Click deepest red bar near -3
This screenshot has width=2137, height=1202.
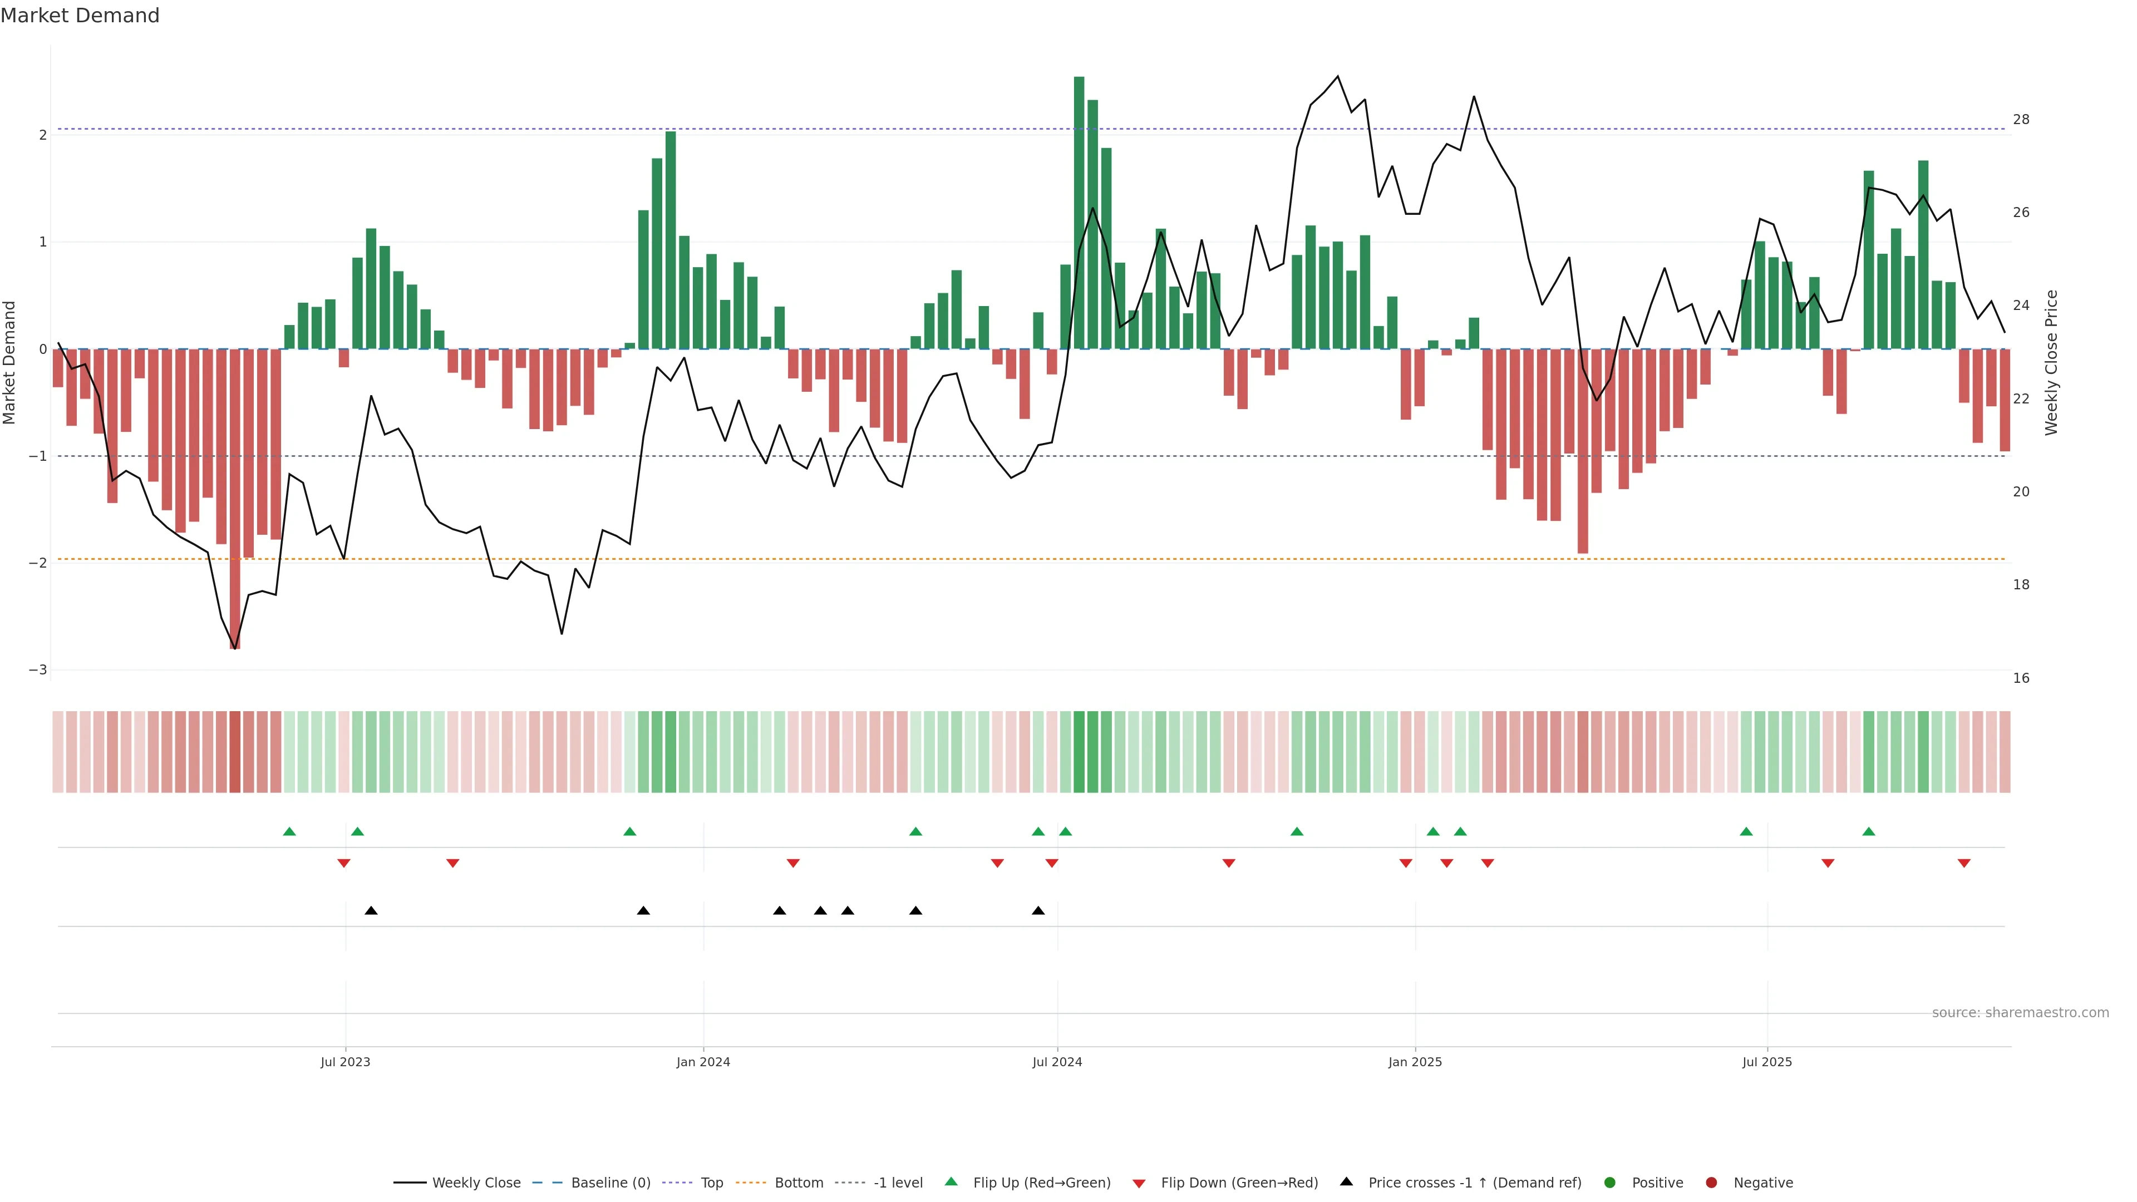235,497
